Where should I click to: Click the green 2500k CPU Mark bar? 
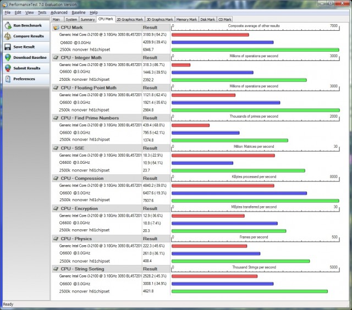255,49
